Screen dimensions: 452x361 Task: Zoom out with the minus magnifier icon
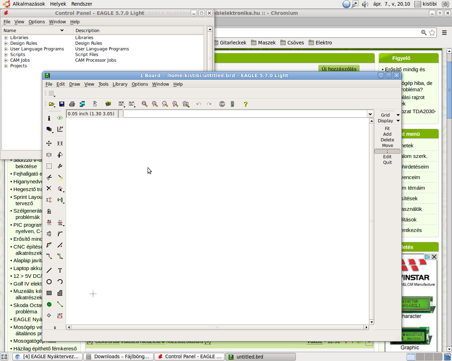(x=165, y=104)
